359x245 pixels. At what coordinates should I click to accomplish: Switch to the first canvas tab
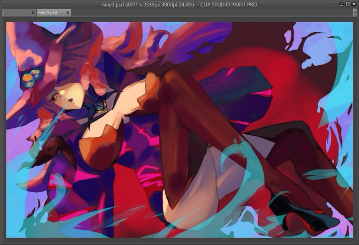coord(19,13)
